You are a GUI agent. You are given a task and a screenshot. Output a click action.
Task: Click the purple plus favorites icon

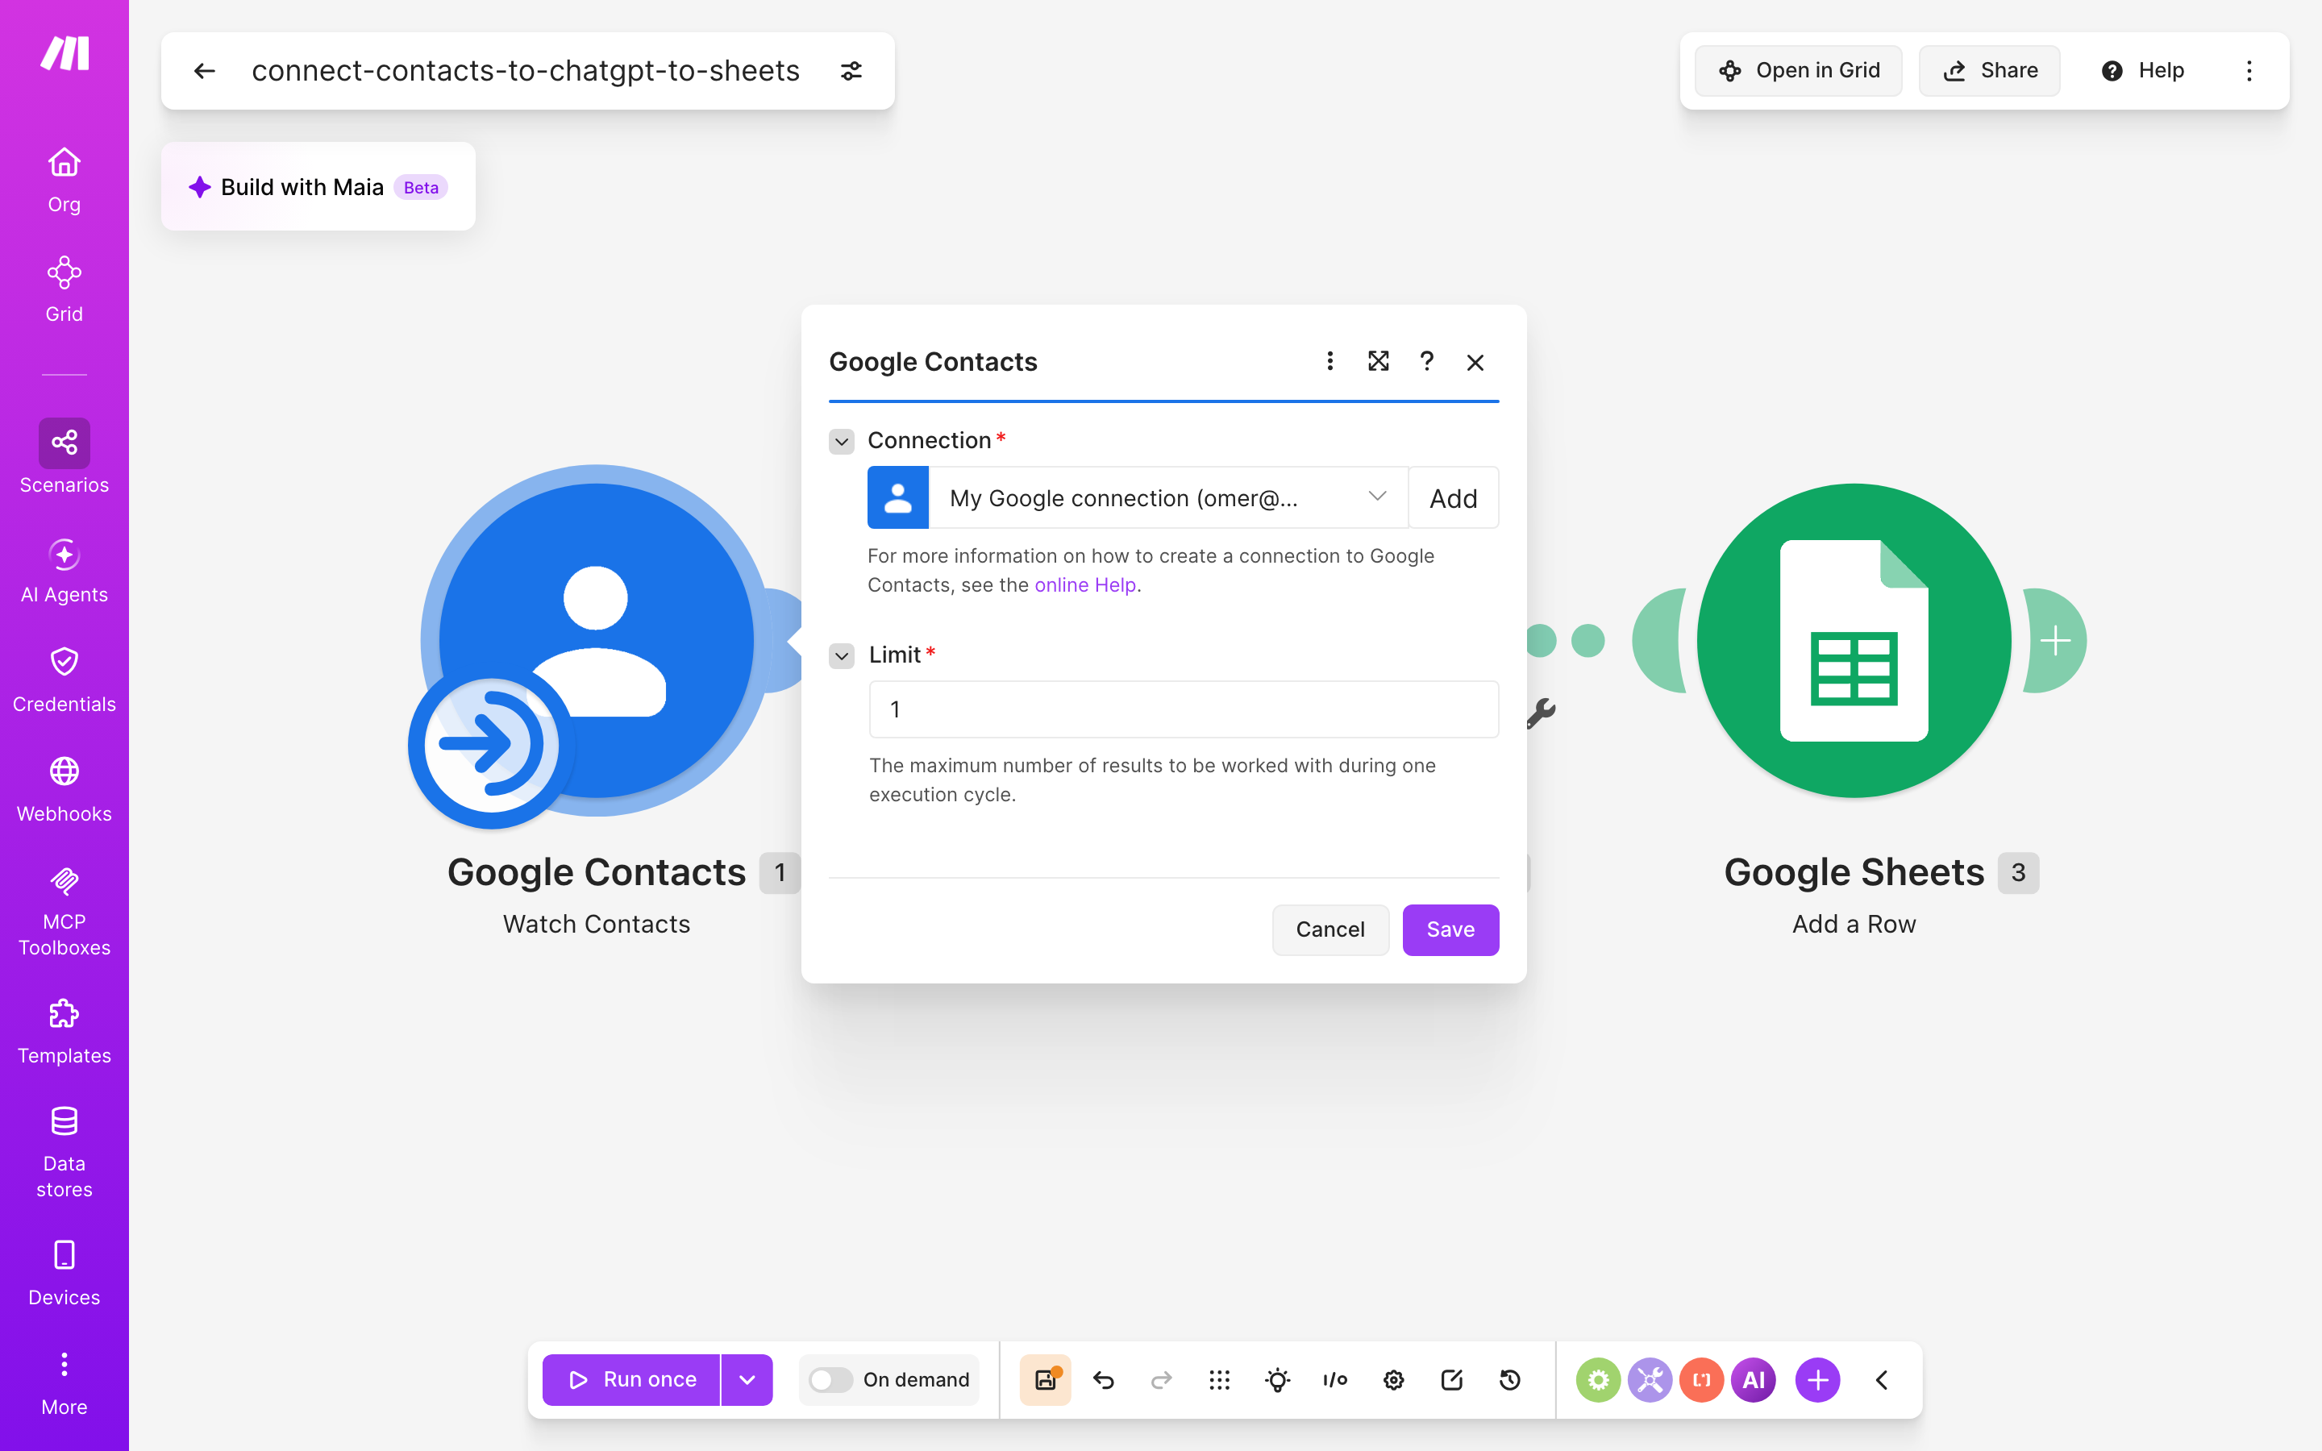1817,1379
